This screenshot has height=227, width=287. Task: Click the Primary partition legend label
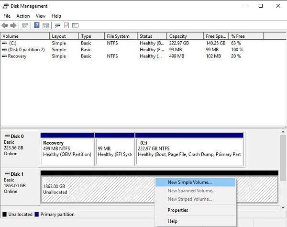[57, 215]
